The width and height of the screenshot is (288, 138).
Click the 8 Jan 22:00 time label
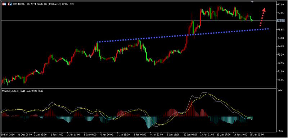(156, 134)
